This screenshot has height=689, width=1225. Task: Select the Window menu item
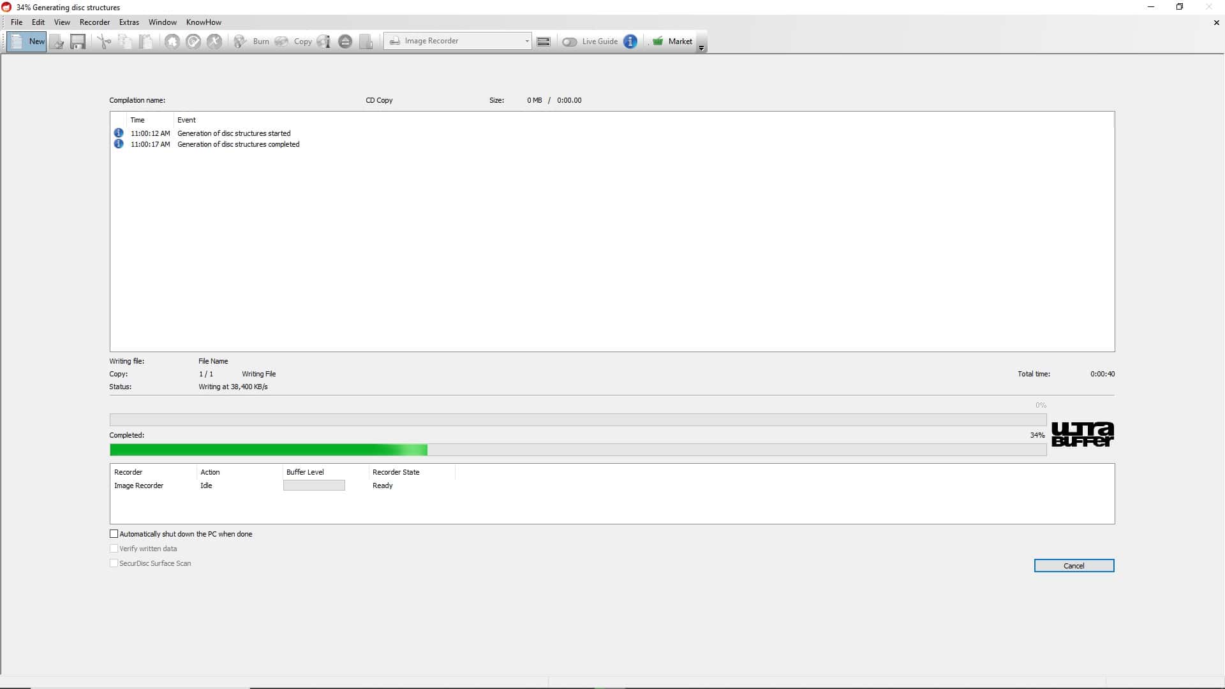[163, 21]
